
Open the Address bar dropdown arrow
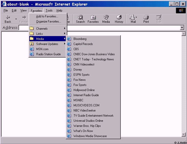pos(182,28)
